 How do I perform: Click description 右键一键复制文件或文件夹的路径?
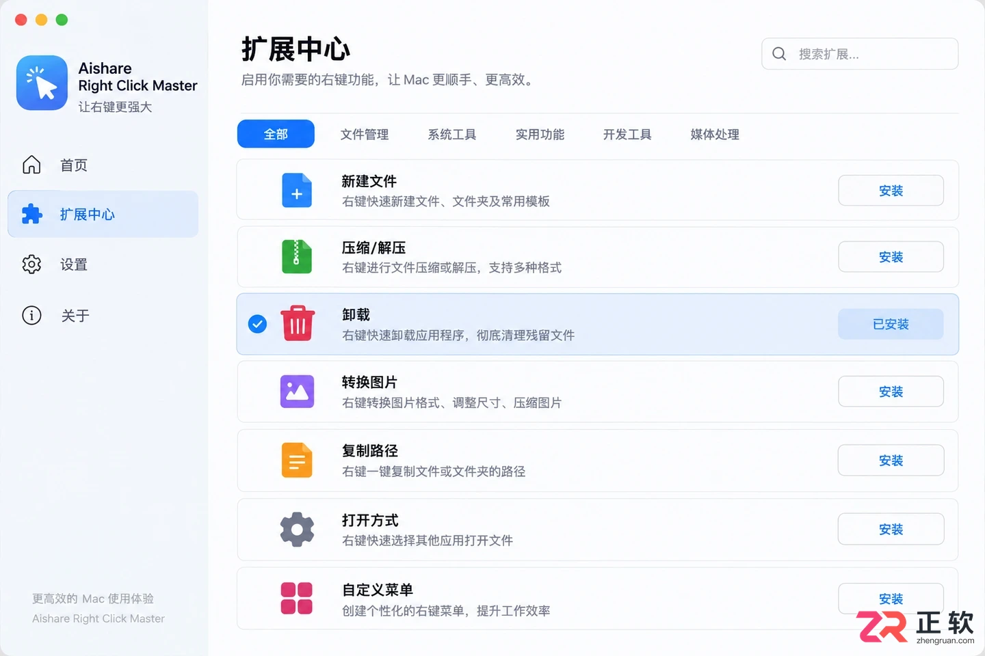pyautogui.click(x=434, y=471)
